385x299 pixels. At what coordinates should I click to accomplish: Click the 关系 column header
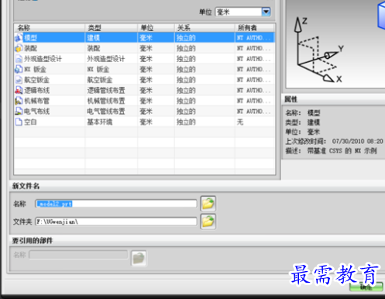click(x=205, y=28)
